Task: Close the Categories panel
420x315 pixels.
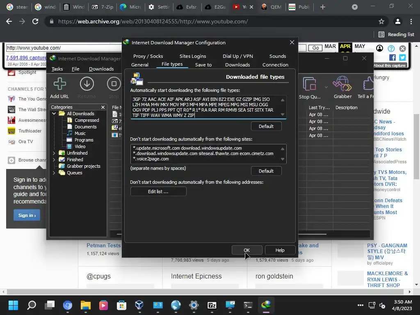Action: click(103, 107)
